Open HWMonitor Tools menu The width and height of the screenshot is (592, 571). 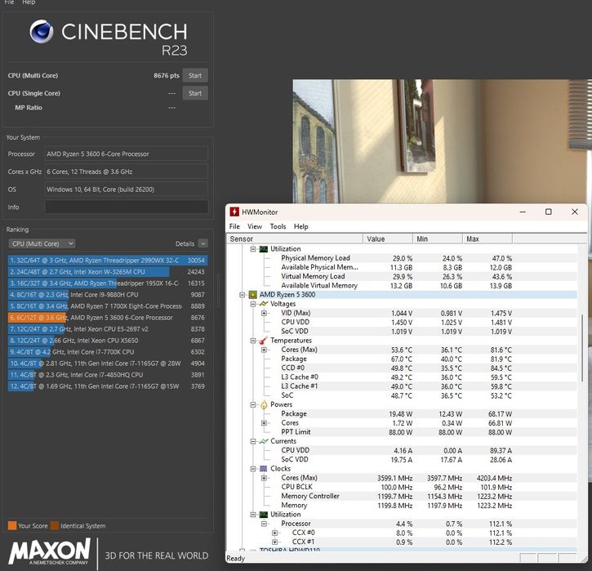point(278,226)
